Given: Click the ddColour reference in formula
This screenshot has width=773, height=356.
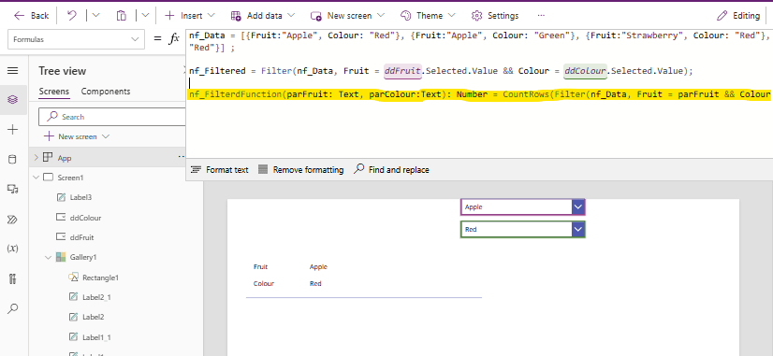Looking at the screenshot, I should pyautogui.click(x=585, y=71).
